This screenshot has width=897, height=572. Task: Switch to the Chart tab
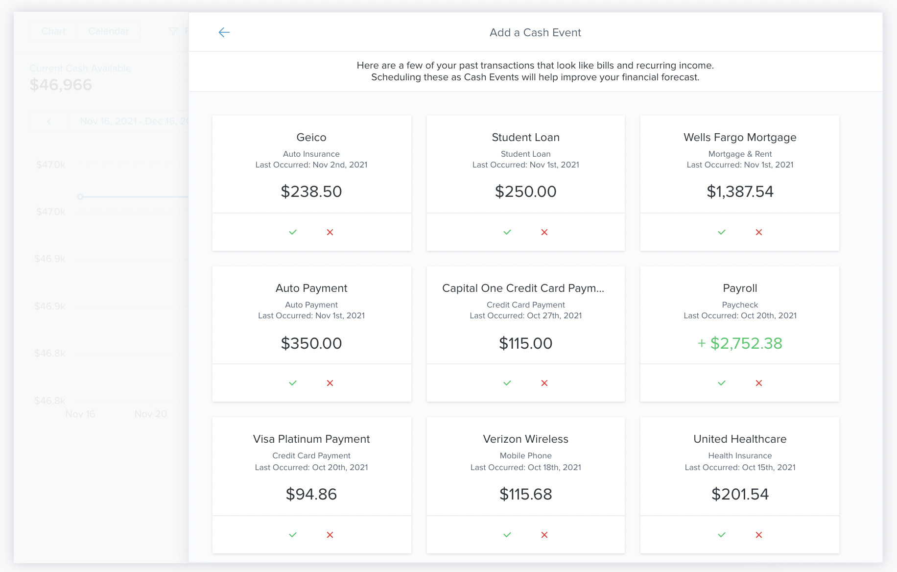click(53, 31)
